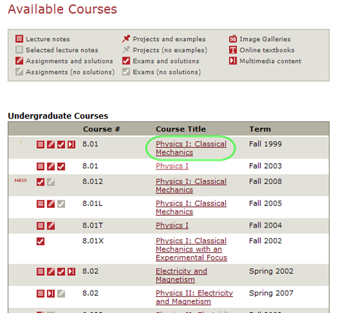This screenshot has height=313, width=345.
Task: Click course number 8.01T
Action: tap(92, 225)
